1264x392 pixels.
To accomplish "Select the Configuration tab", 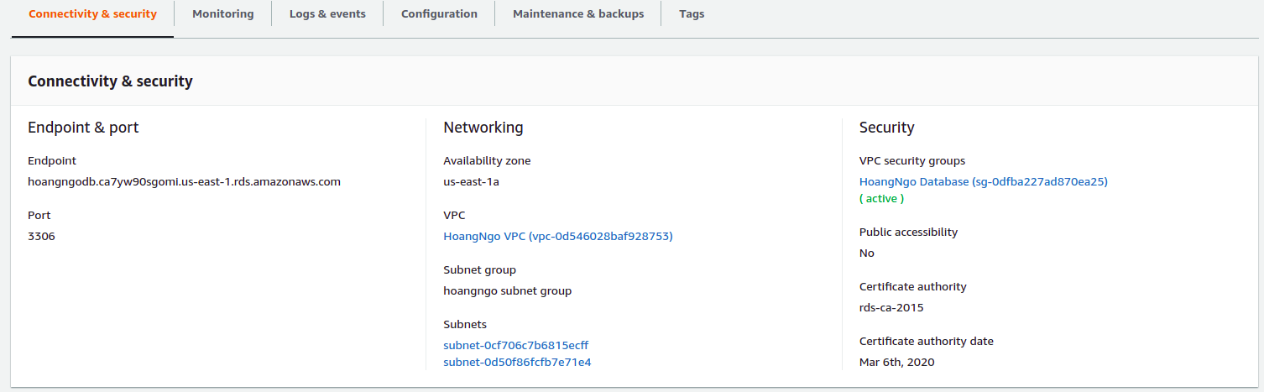I will tap(439, 14).
